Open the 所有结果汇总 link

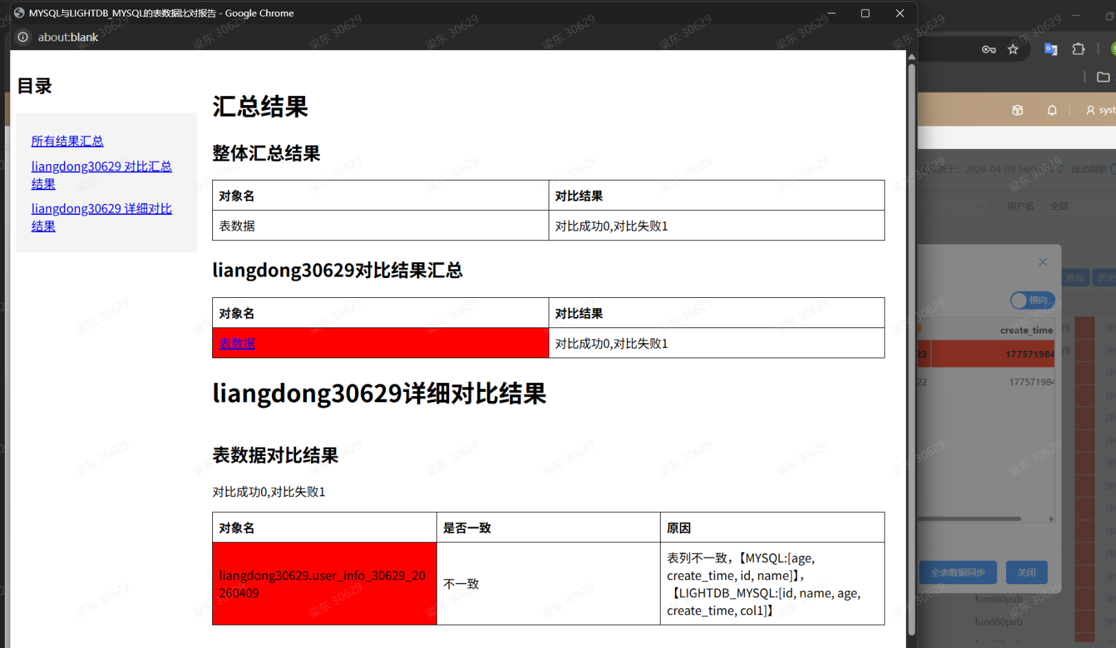67,141
